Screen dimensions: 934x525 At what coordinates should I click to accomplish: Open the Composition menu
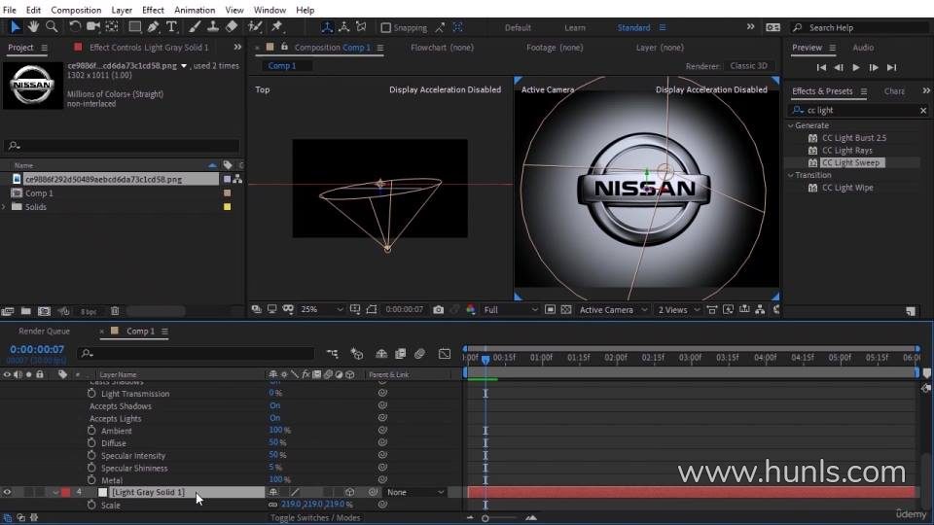coord(76,10)
